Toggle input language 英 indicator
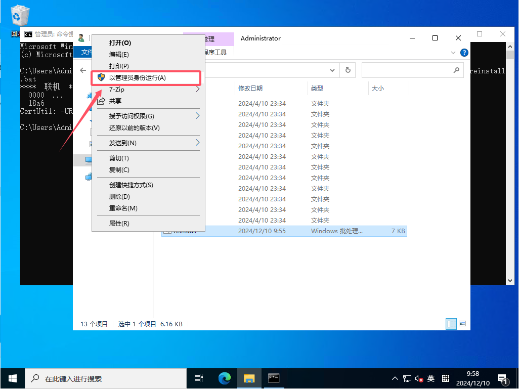 [430, 378]
